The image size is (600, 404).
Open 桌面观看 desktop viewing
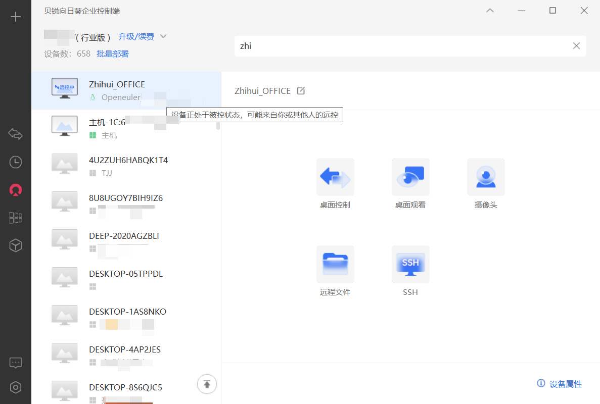tap(410, 177)
